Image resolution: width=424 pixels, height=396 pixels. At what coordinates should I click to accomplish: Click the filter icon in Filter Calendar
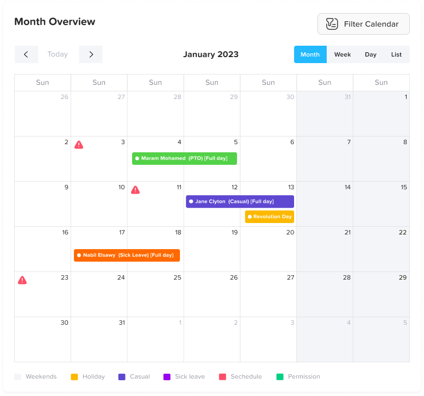(x=332, y=24)
